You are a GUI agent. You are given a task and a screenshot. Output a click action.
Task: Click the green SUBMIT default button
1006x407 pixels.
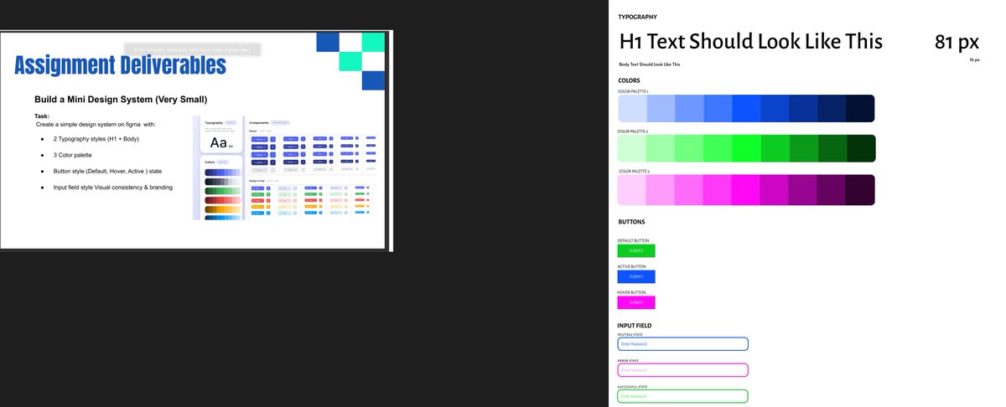coord(636,250)
